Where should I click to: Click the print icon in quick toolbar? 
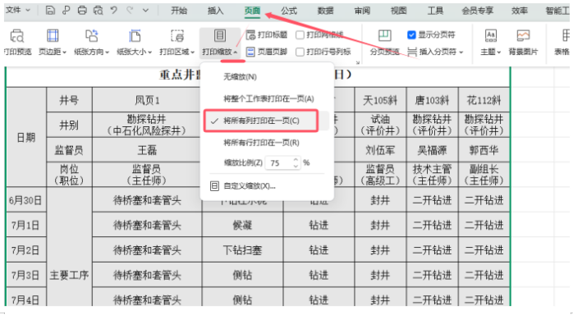(82, 10)
